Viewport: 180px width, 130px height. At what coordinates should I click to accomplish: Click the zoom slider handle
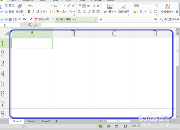(167, 126)
